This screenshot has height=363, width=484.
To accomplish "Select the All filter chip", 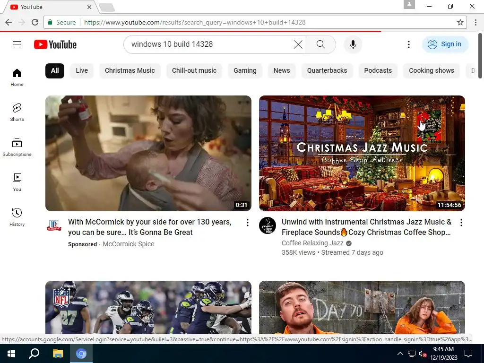I will coord(55,71).
